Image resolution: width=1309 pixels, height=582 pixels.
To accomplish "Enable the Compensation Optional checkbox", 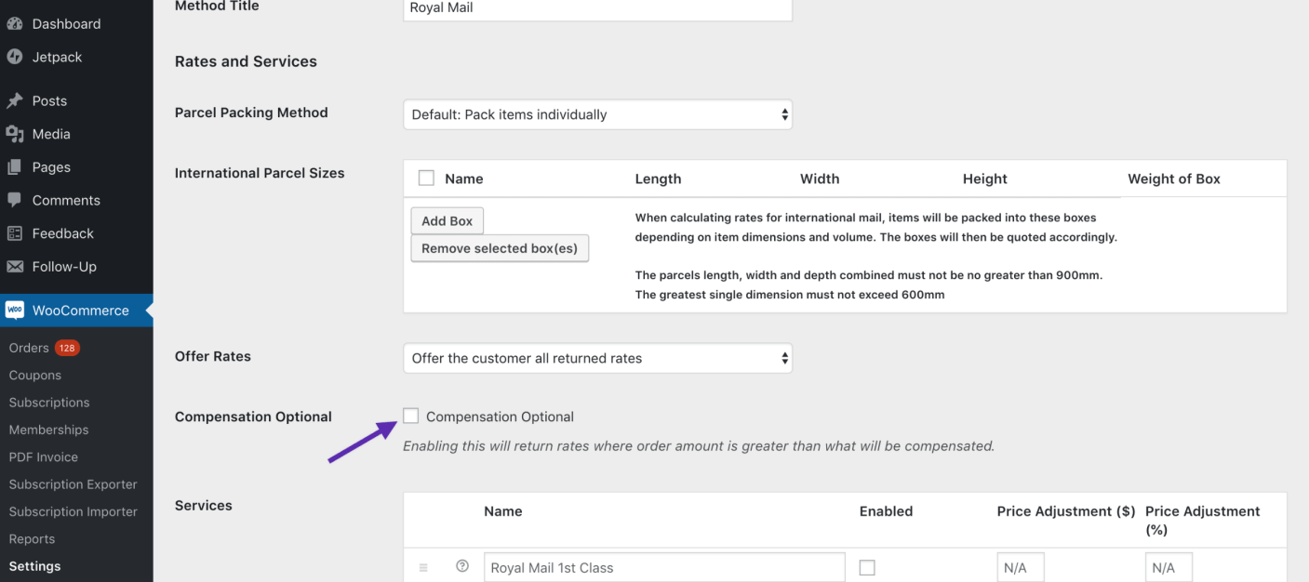I will (x=410, y=416).
